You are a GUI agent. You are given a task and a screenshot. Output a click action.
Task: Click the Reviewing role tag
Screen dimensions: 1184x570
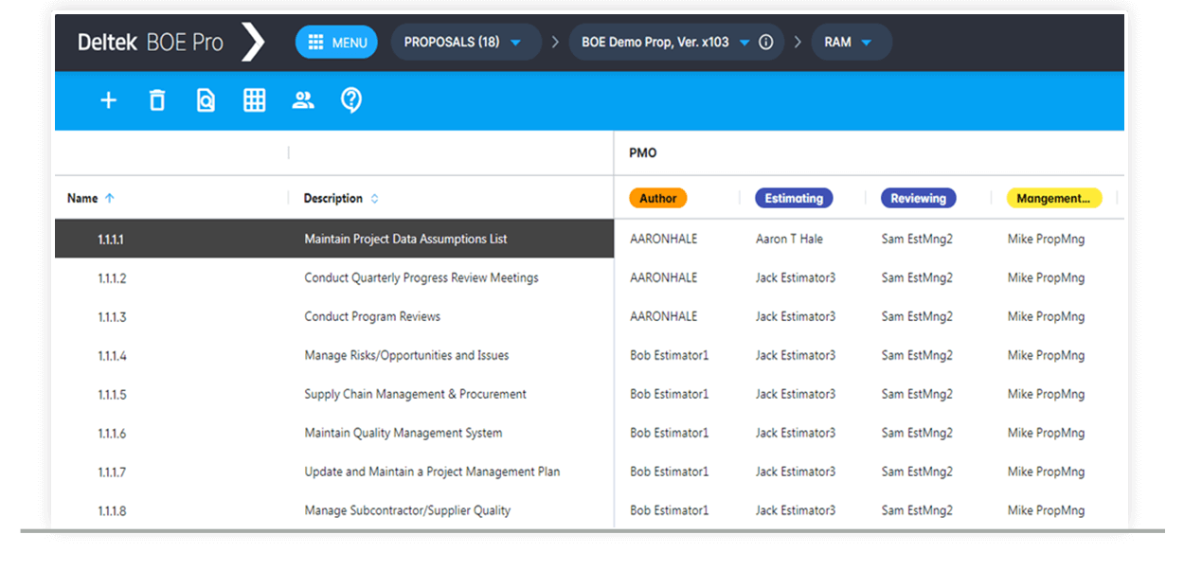click(x=918, y=199)
